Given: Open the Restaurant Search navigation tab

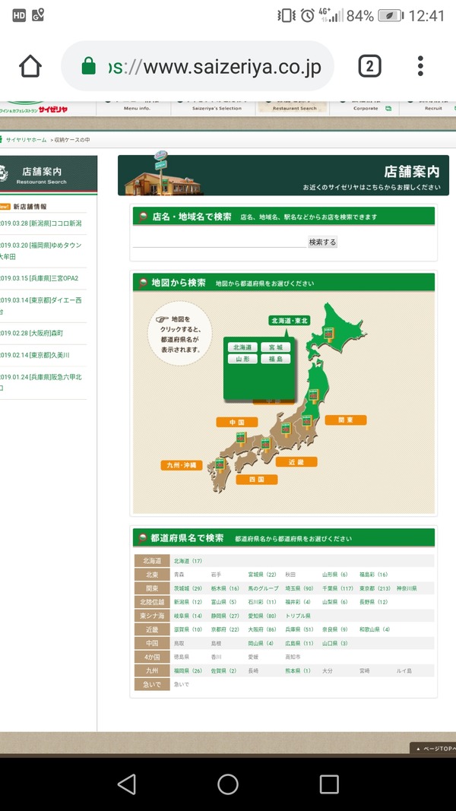Looking at the screenshot, I should pyautogui.click(x=293, y=108).
